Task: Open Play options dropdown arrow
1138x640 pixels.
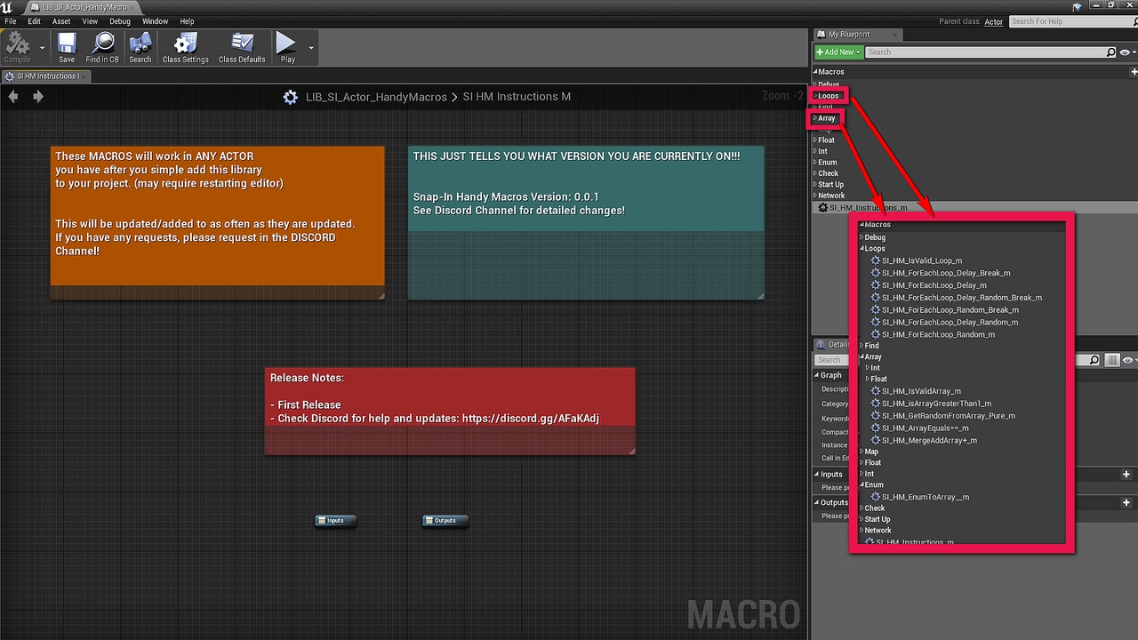Action: pos(311,47)
